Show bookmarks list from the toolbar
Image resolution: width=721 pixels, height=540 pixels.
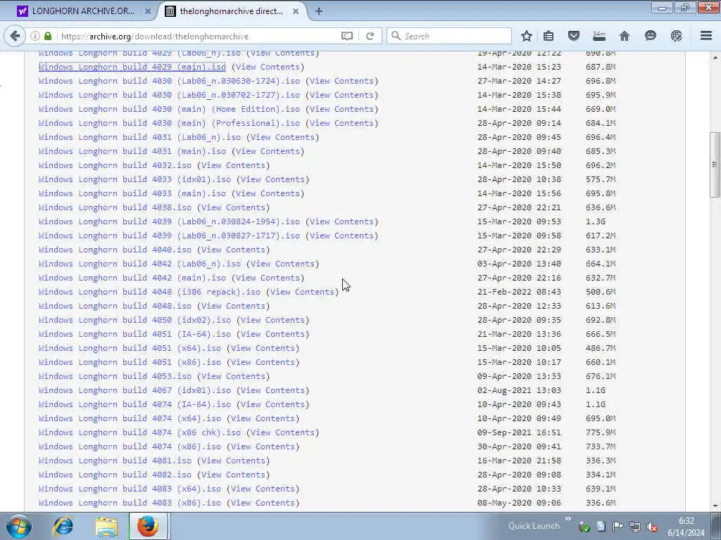[x=548, y=36]
